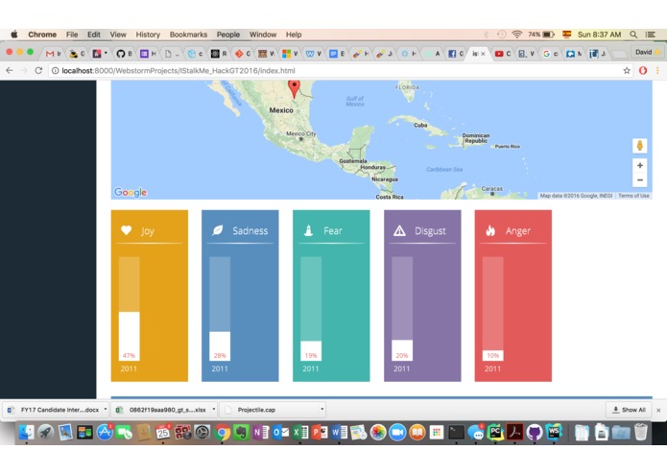This screenshot has width=667, height=474.
Task: Close the active 'is' tab
Action: coord(484,54)
